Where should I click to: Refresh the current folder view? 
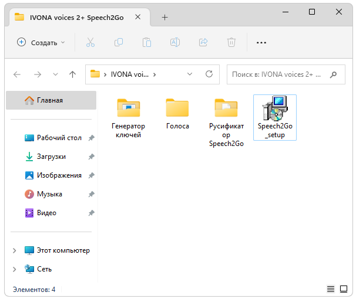(x=209, y=74)
